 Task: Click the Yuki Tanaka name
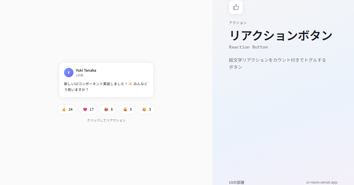pyautogui.click(x=86, y=70)
